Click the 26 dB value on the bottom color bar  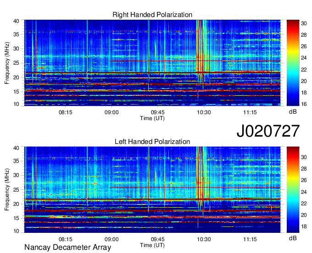coord(304,180)
